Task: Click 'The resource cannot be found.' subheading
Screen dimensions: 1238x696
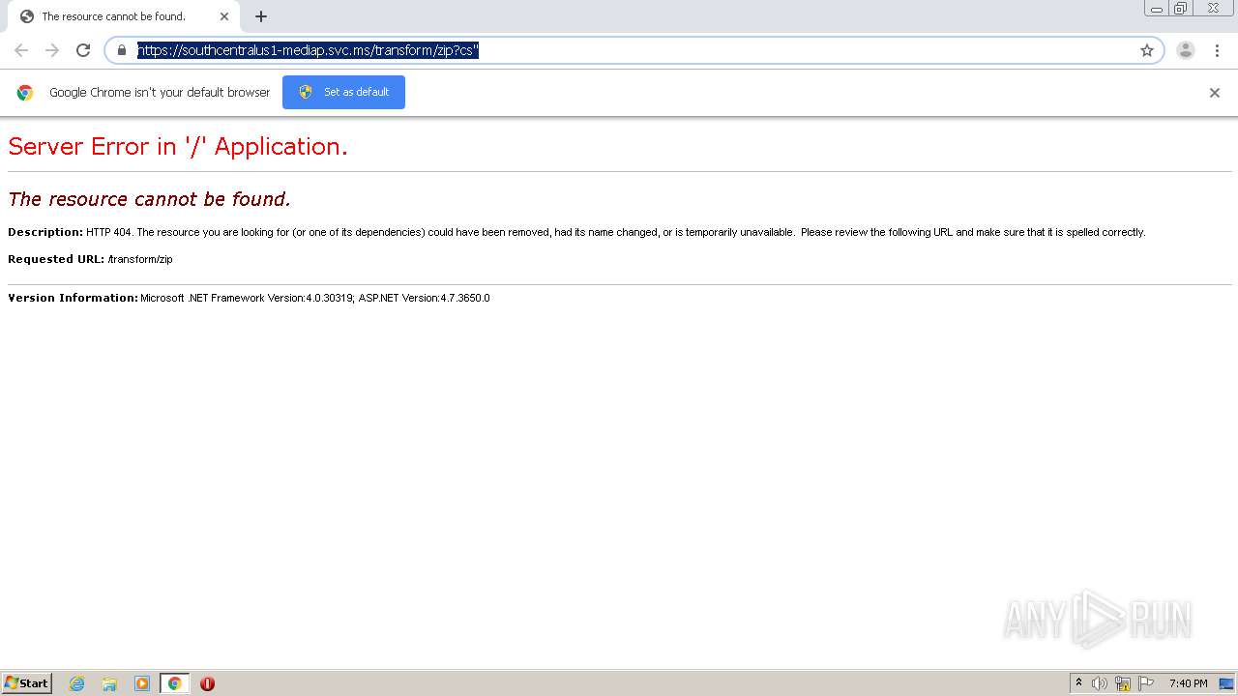Action: pos(149,199)
